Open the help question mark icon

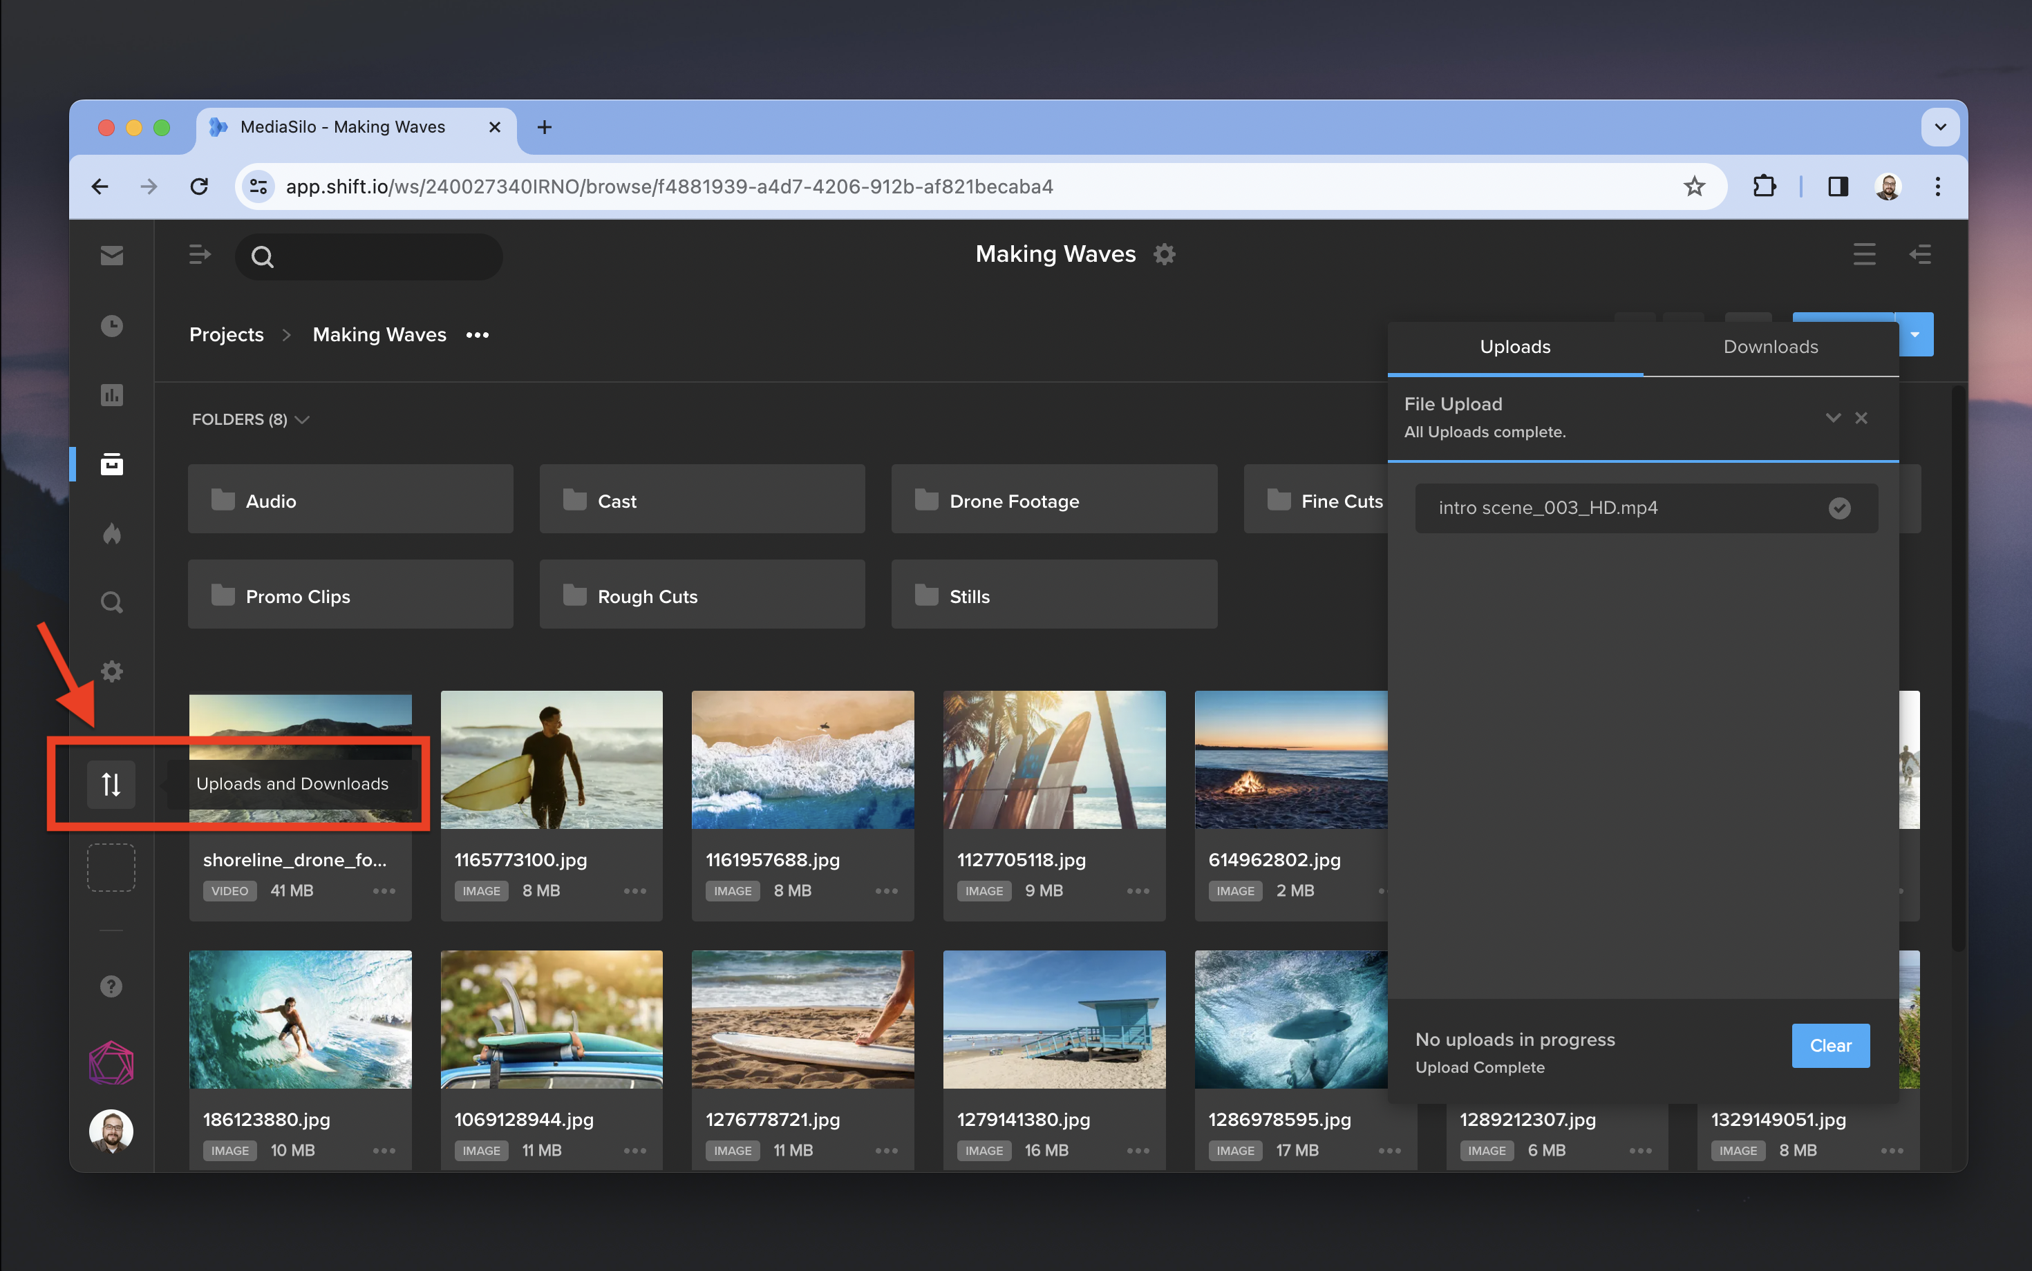(x=111, y=986)
